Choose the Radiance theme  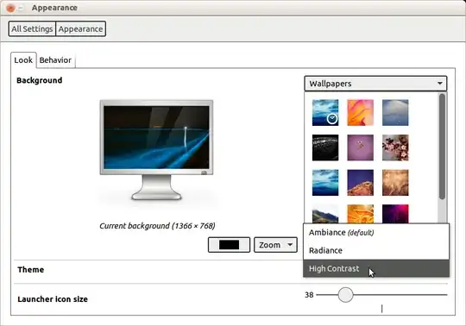376,250
